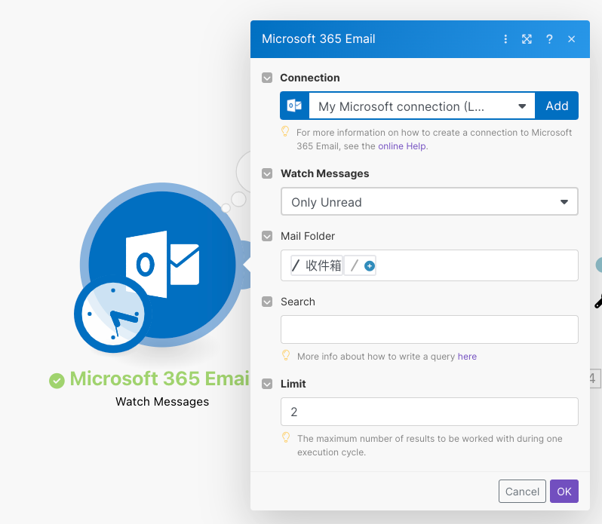Toggle the Limit field checkbox
The width and height of the screenshot is (602, 524).
(x=267, y=384)
